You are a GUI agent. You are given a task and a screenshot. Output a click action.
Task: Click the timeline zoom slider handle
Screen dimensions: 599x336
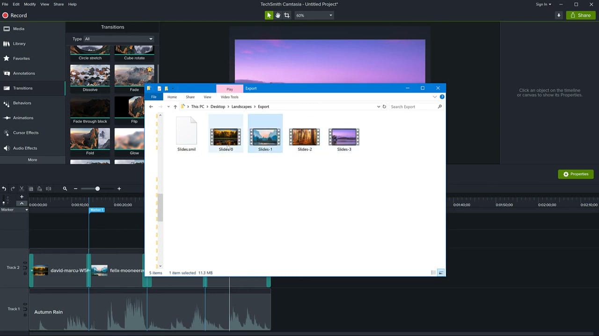click(97, 189)
